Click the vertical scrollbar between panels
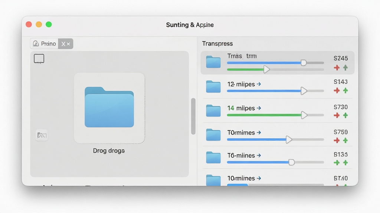 coord(193,116)
